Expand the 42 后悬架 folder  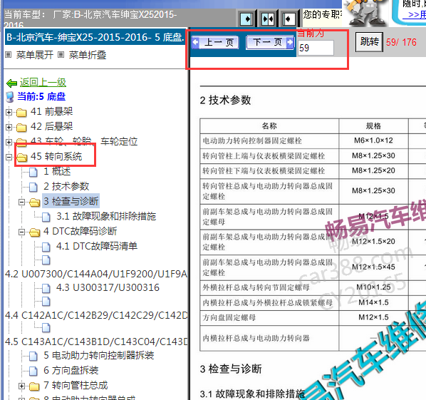click(x=9, y=127)
